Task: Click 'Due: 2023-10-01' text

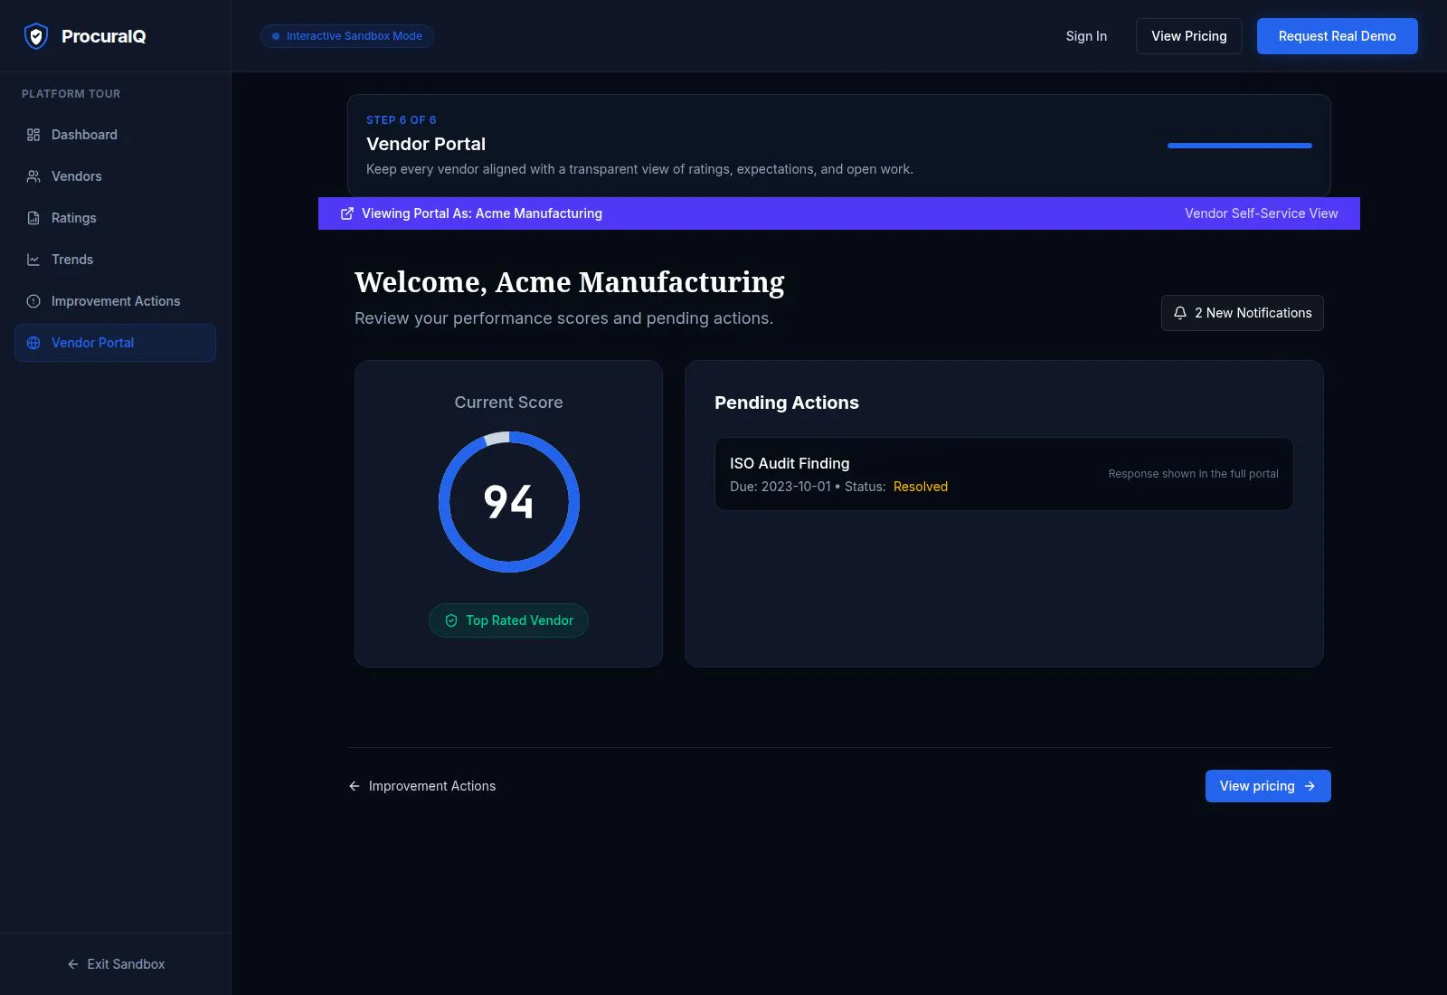Action: 780,487
